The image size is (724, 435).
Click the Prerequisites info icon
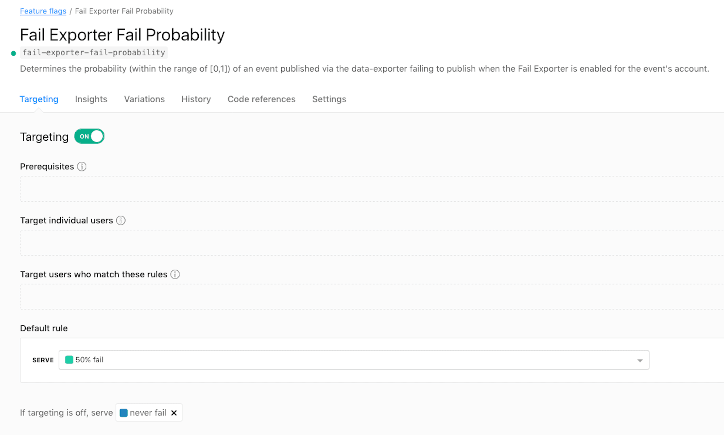pos(82,167)
